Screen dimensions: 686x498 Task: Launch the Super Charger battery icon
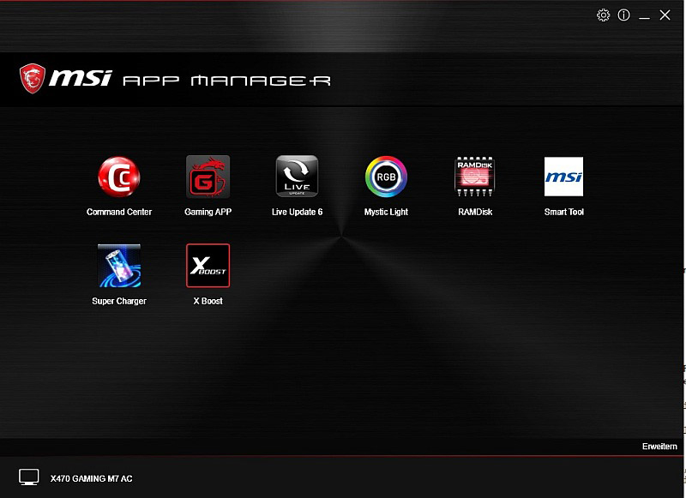tap(119, 266)
